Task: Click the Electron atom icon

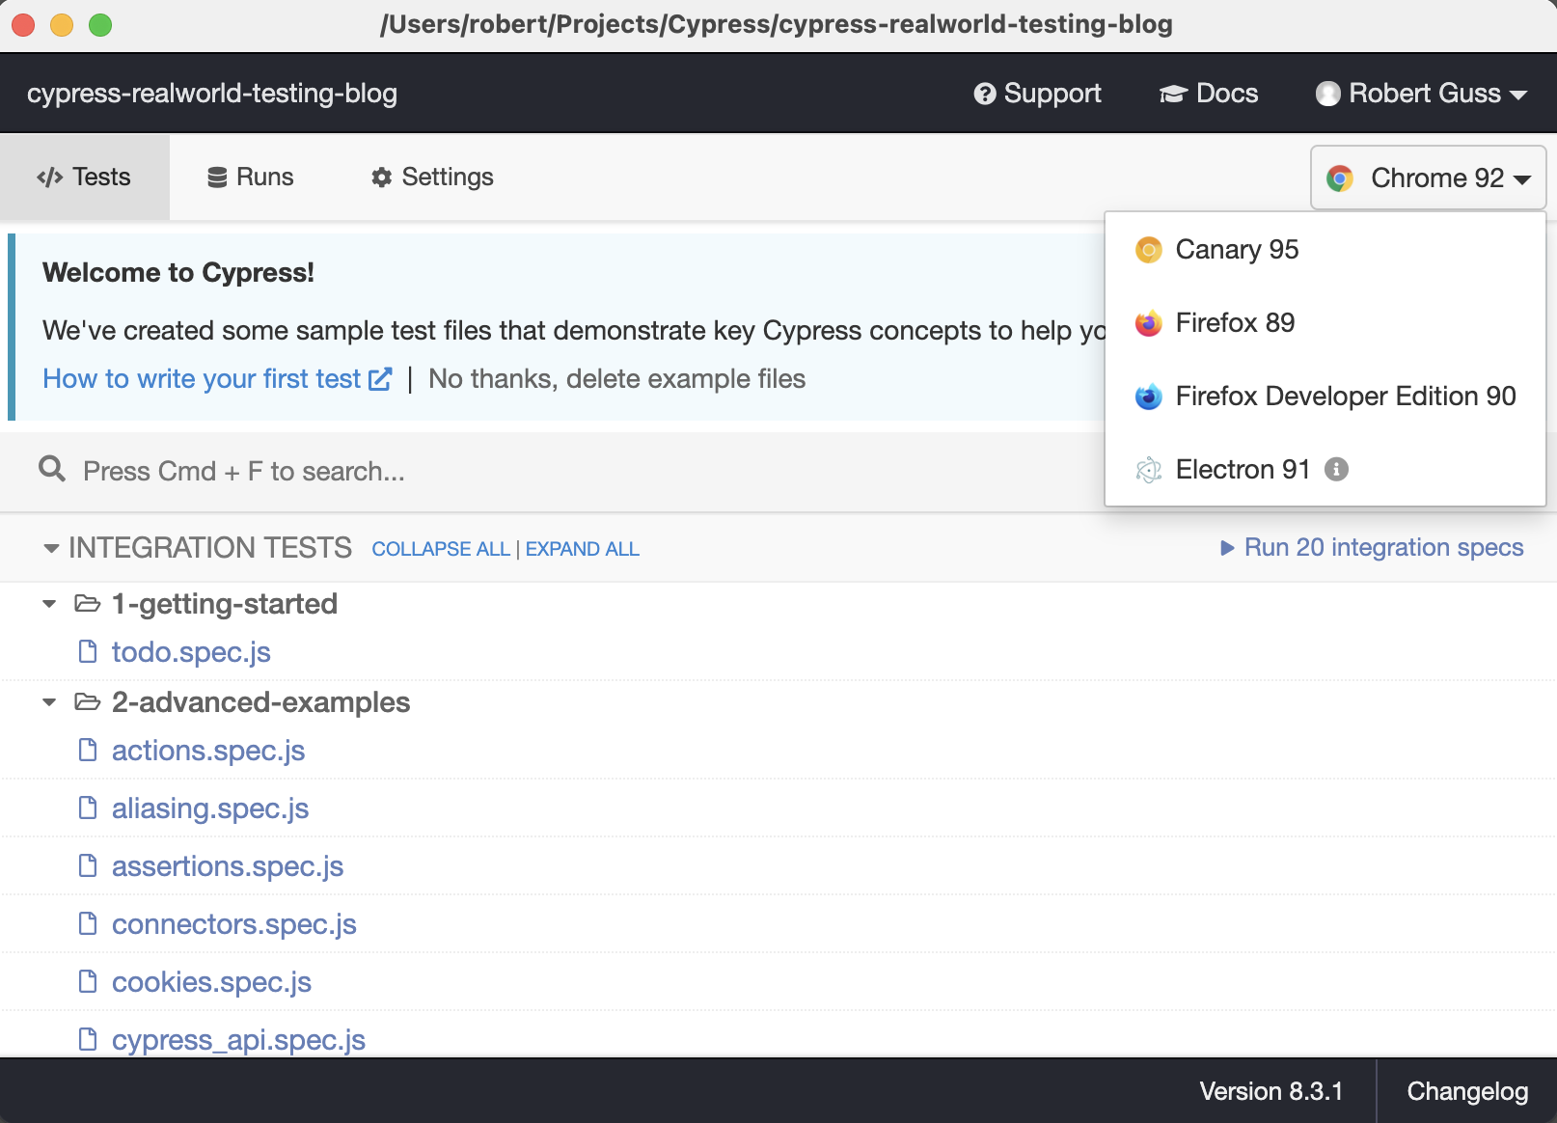Action: click(1149, 470)
